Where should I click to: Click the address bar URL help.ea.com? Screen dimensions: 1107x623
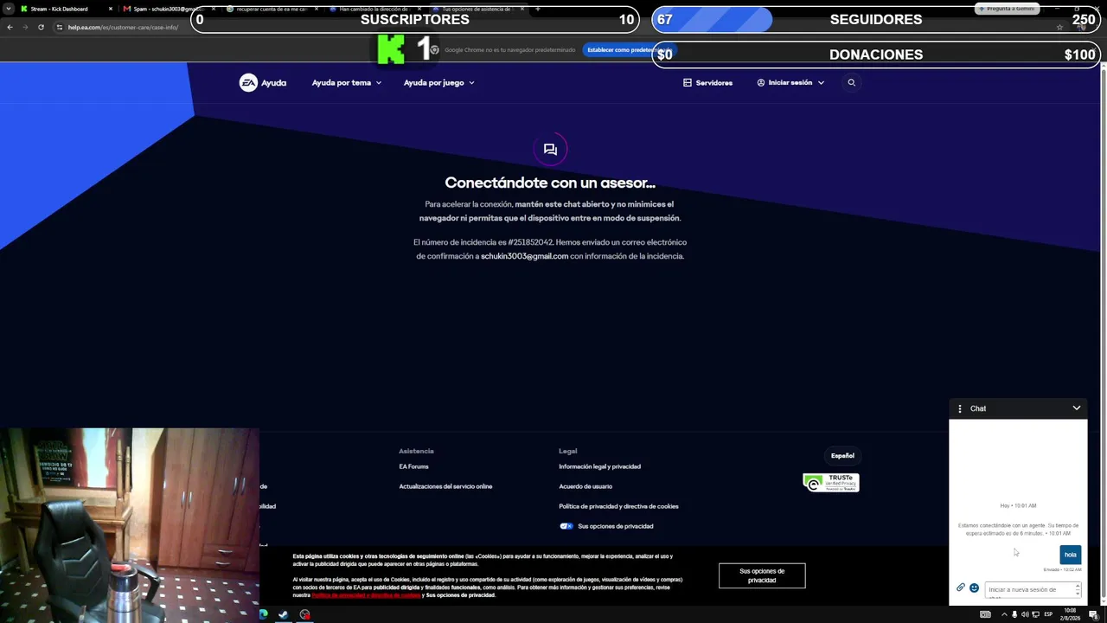click(123, 28)
